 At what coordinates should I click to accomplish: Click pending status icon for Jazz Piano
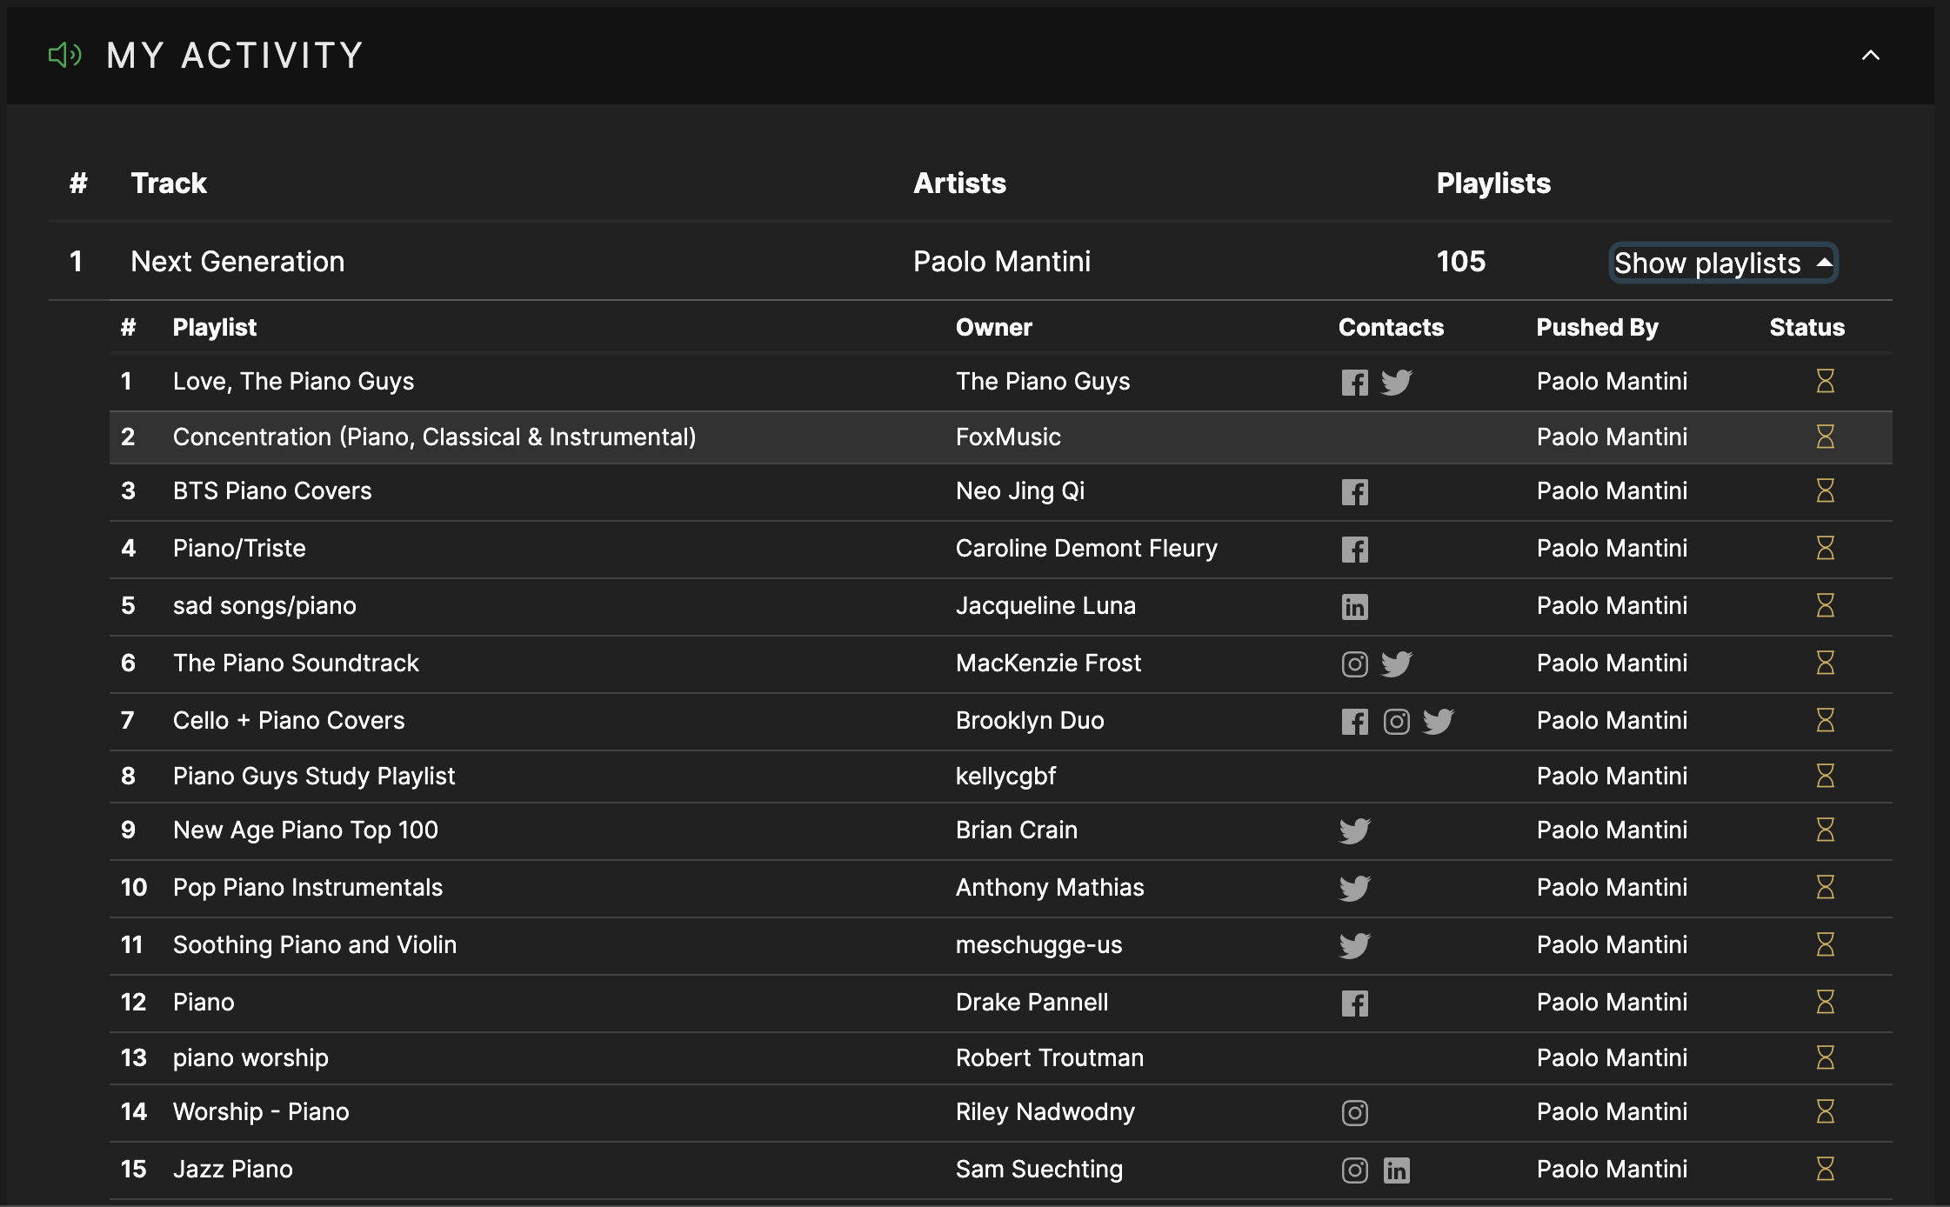pyautogui.click(x=1826, y=1169)
